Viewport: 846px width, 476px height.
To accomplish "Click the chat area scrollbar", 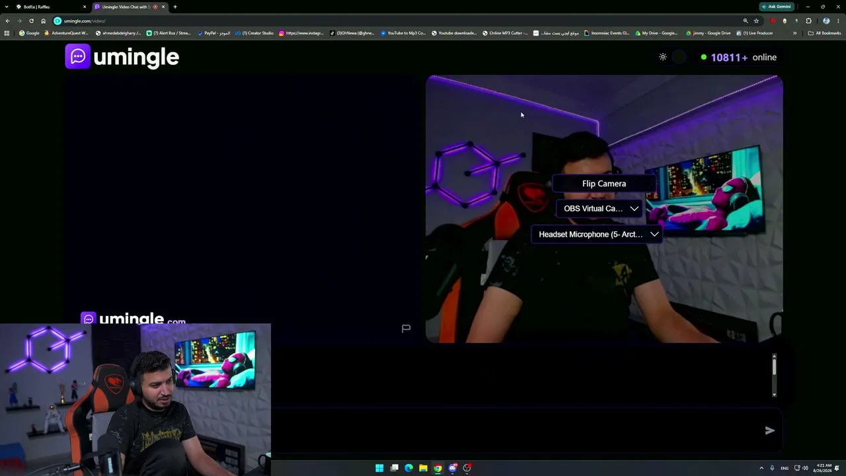I will click(774, 376).
